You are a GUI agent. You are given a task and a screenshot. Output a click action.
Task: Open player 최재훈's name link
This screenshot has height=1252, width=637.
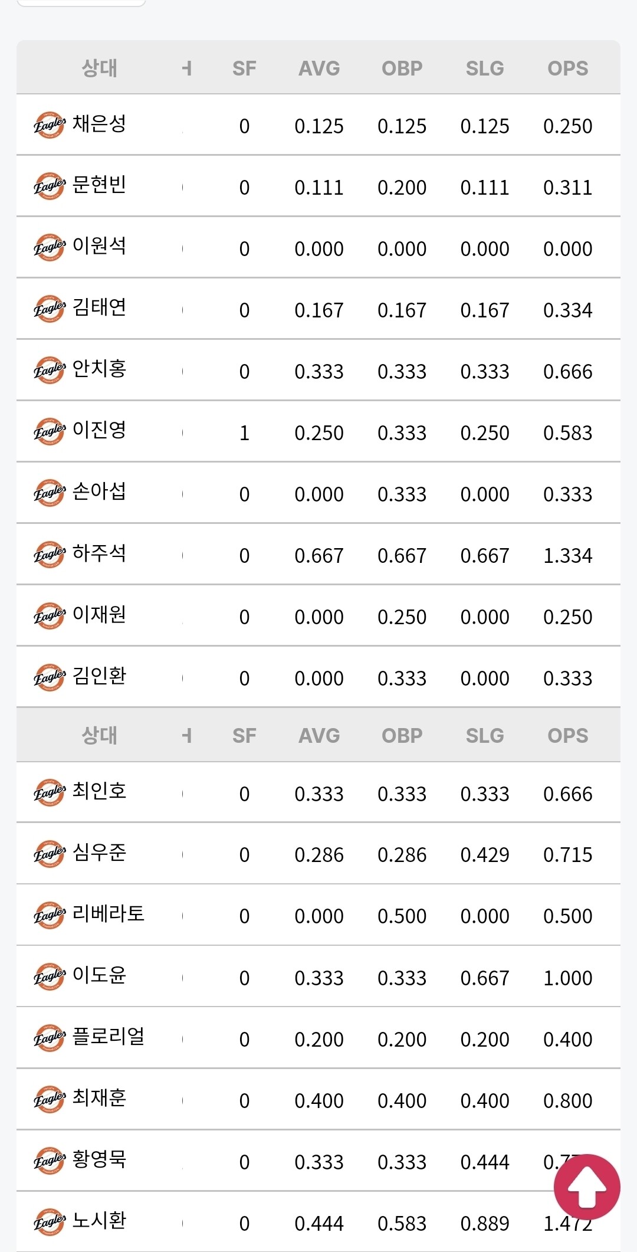tap(99, 1098)
